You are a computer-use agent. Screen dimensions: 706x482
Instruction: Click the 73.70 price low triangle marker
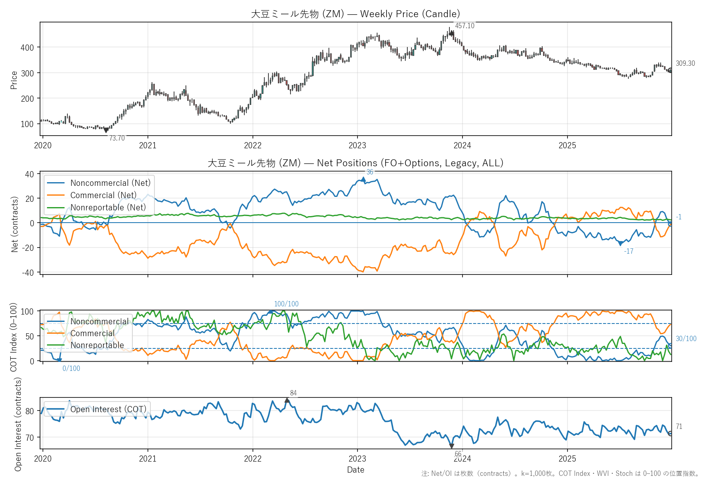coord(106,130)
